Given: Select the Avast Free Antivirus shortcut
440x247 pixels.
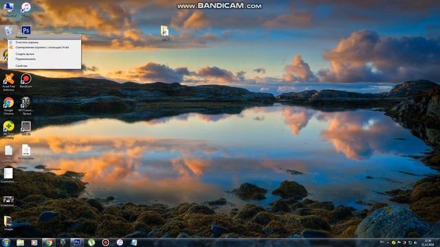Looking at the screenshot, I should pos(8,82).
